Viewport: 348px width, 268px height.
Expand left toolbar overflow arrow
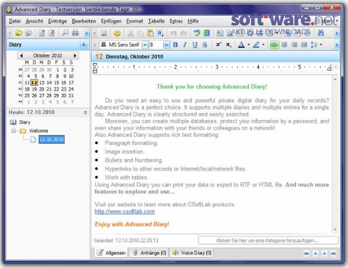pyautogui.click(x=87, y=34)
